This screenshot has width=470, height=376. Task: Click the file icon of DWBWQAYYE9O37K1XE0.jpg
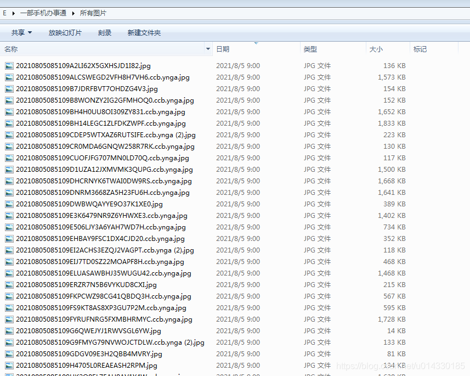click(9, 204)
